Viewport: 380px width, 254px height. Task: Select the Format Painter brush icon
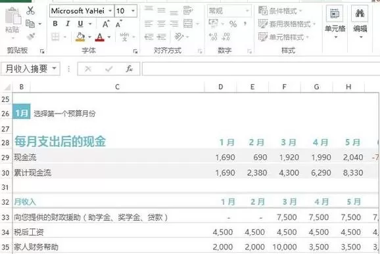(31, 37)
